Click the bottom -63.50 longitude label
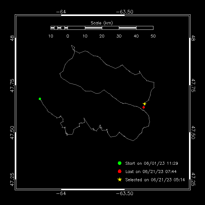This screenshot has width=205, height=205. (x=125, y=193)
